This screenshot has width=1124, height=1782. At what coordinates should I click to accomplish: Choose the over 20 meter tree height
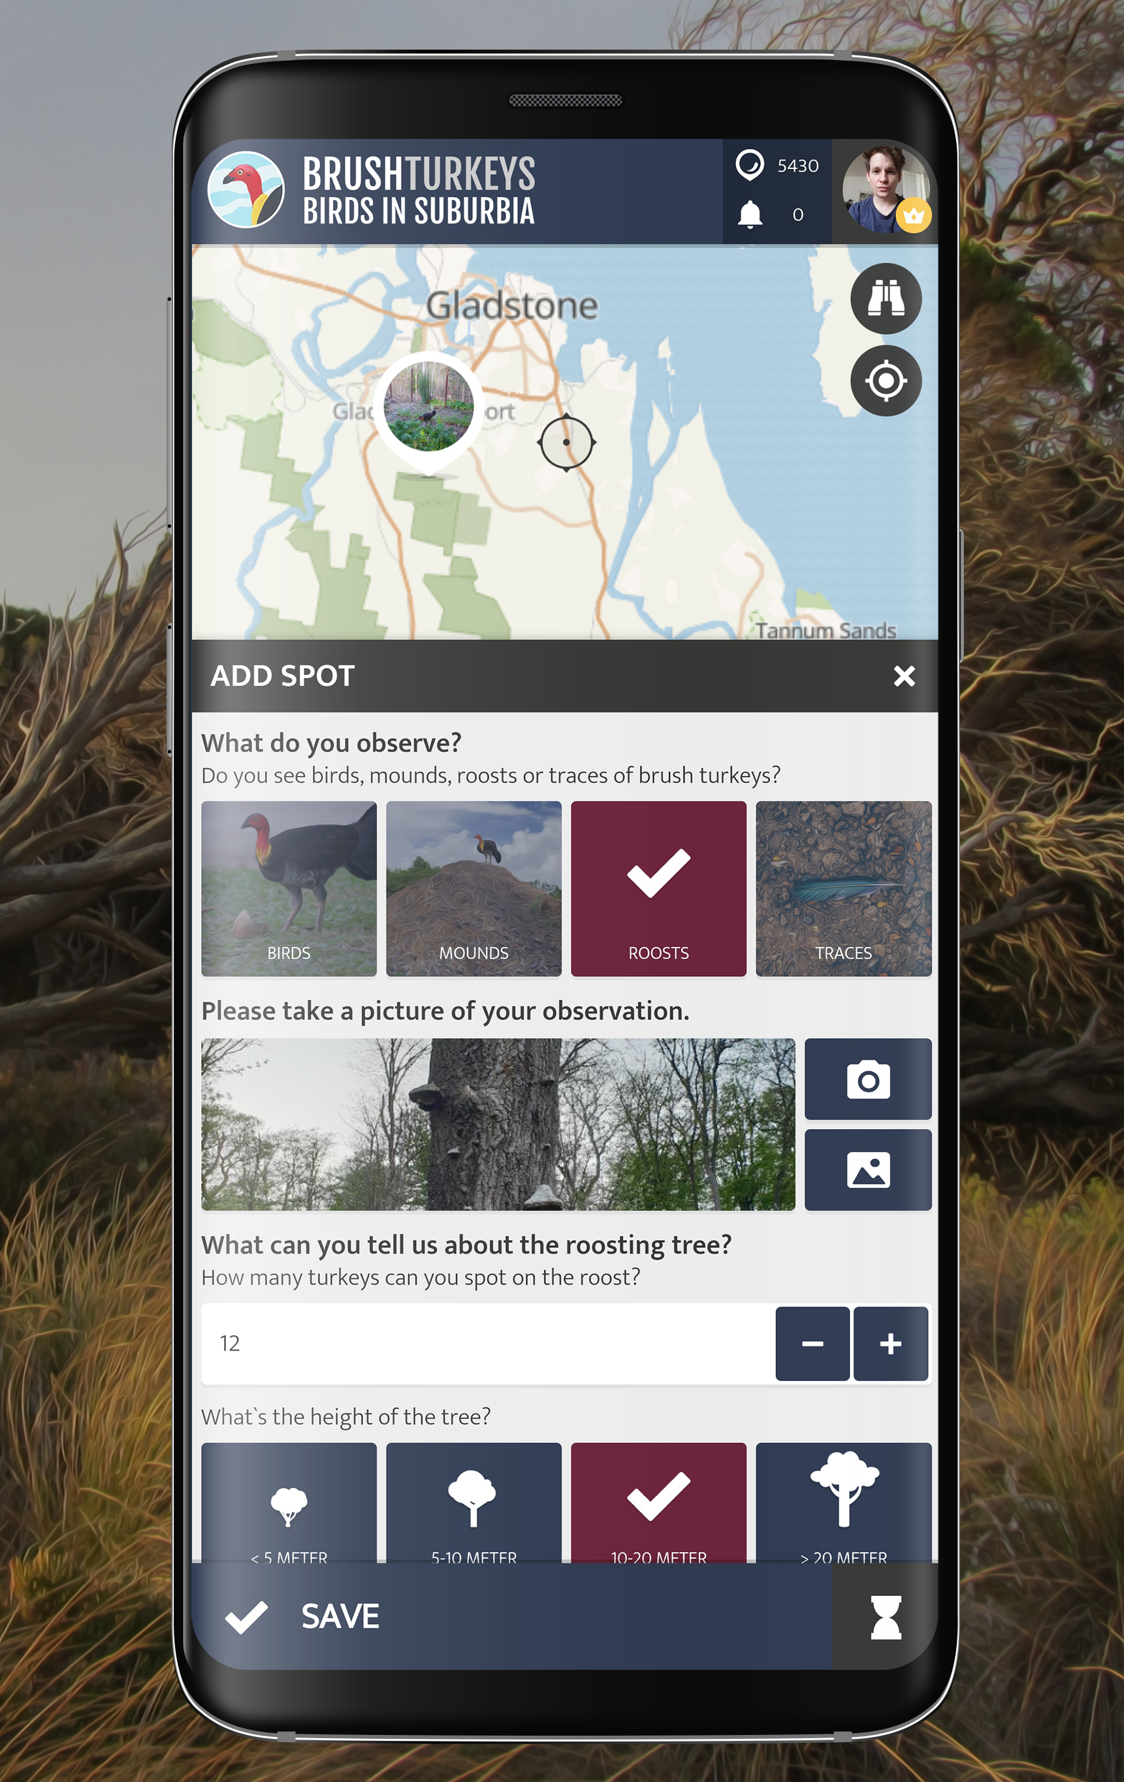pyautogui.click(x=844, y=1503)
